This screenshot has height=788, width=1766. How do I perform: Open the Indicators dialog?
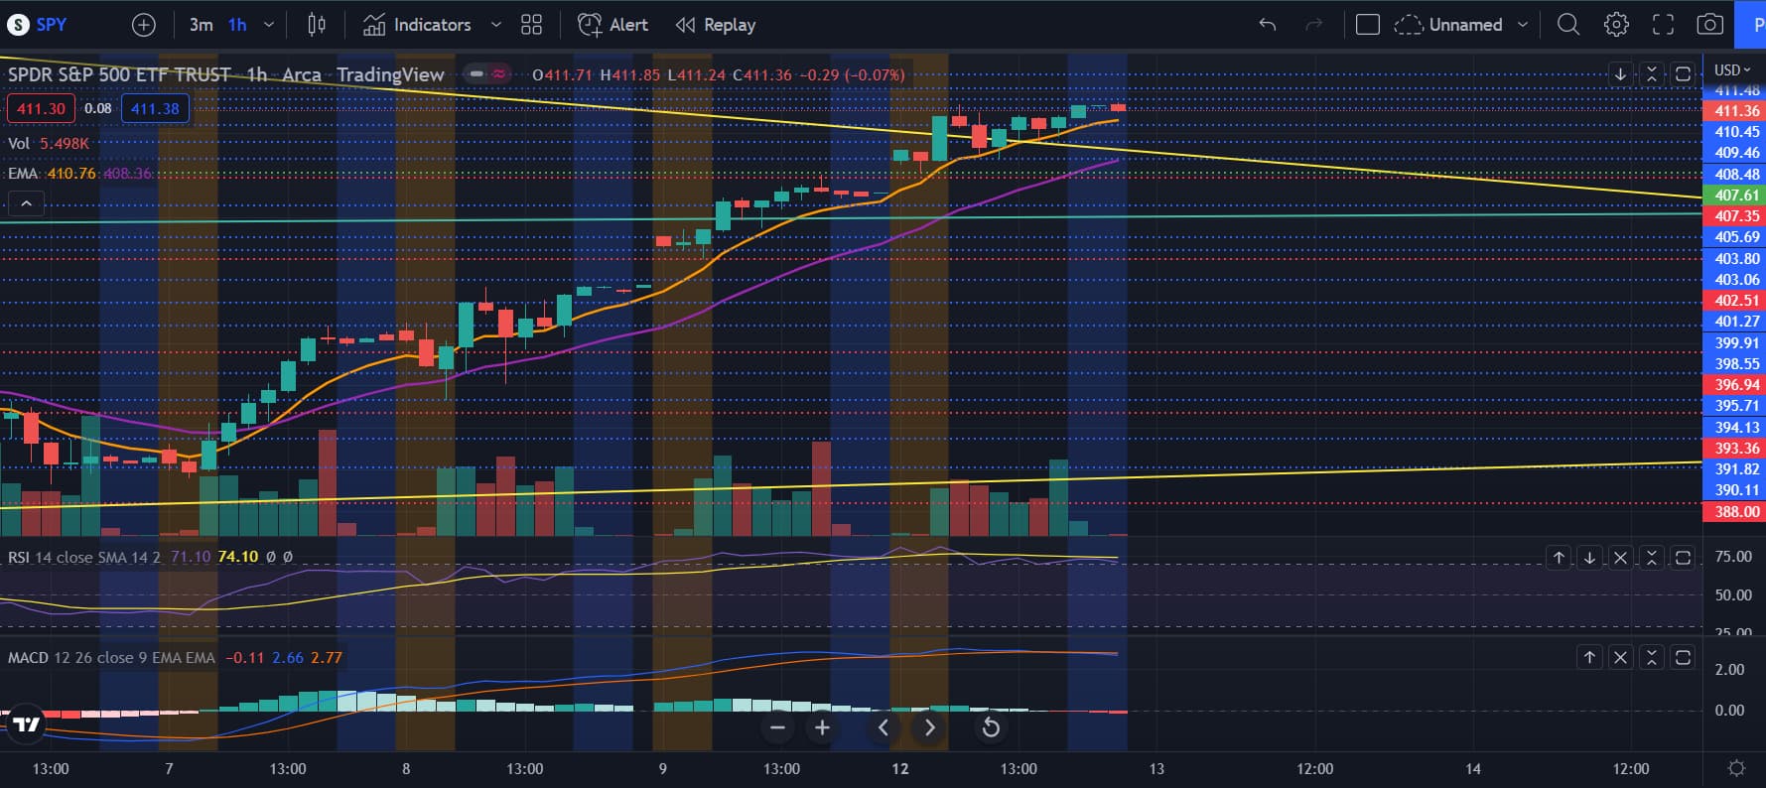click(417, 25)
